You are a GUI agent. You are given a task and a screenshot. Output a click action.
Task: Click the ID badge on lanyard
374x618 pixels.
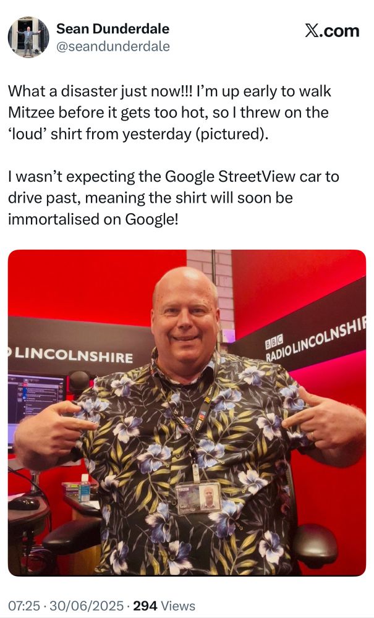198,498
